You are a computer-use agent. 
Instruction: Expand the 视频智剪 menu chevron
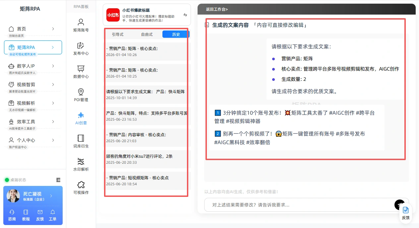coord(53,85)
